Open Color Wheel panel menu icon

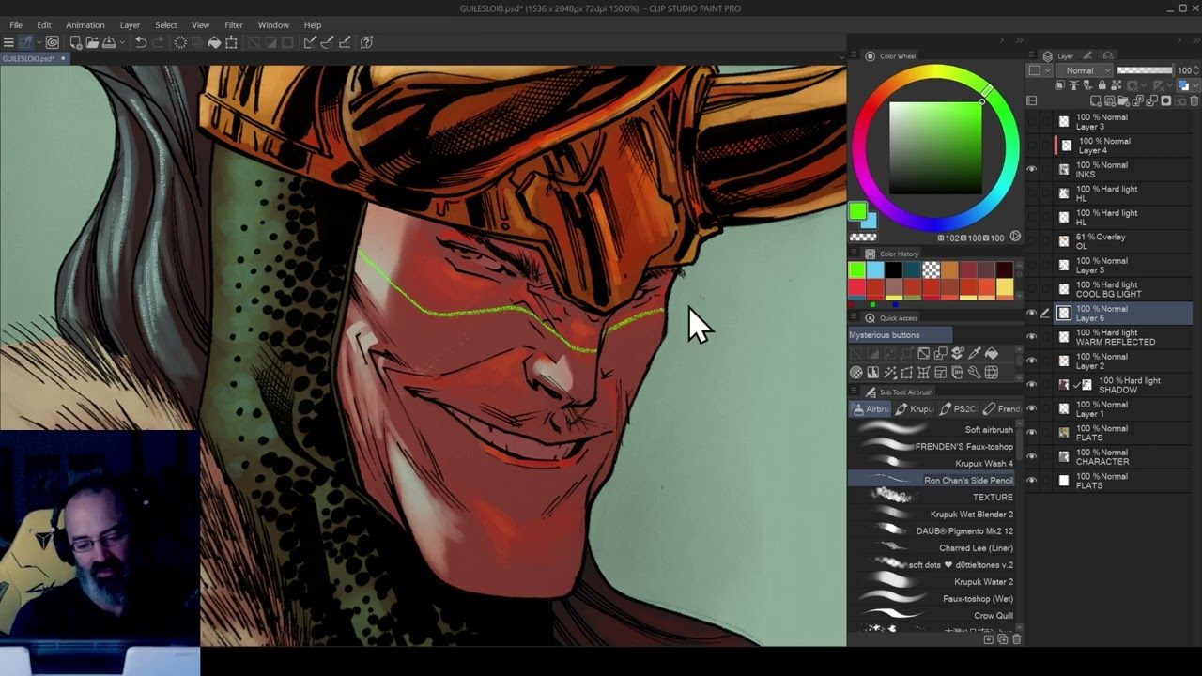pyautogui.click(x=855, y=56)
